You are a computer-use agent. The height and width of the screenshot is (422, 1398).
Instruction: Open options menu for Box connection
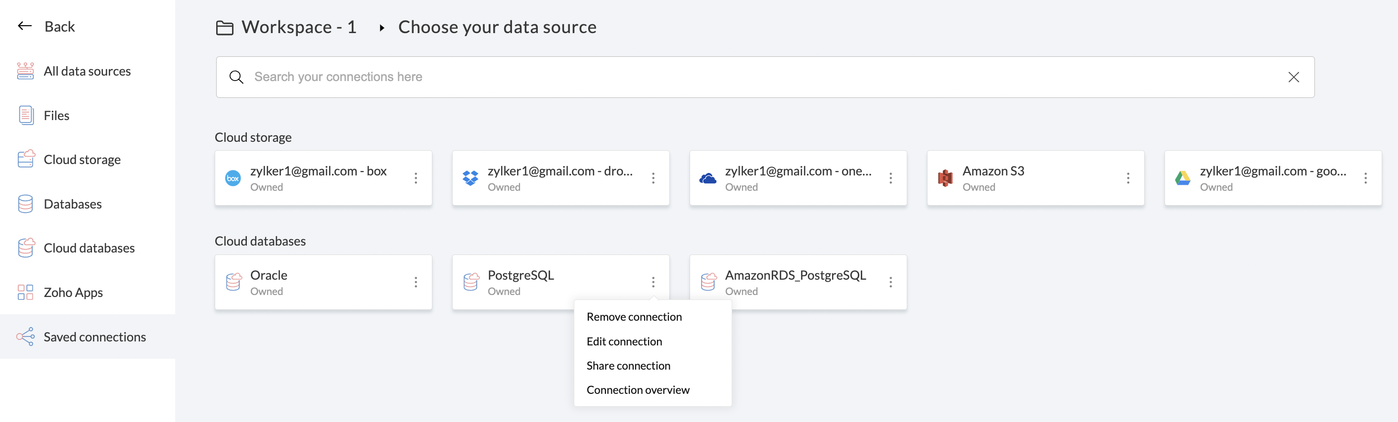click(x=416, y=178)
